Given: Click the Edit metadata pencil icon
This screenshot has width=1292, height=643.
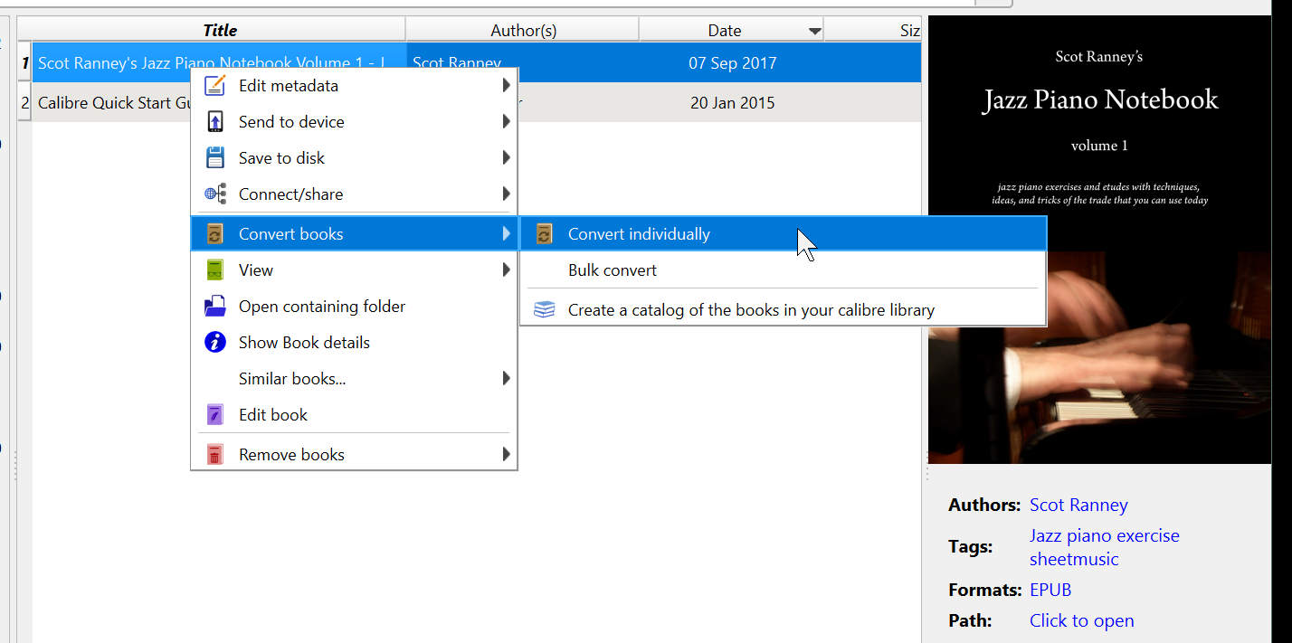Looking at the screenshot, I should tap(214, 86).
